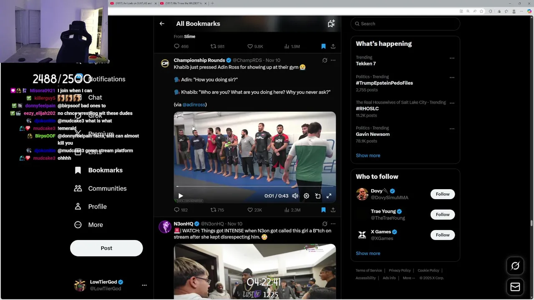Open the #RHOSLC trending hashtag
The width and height of the screenshot is (534, 300).
point(367,109)
